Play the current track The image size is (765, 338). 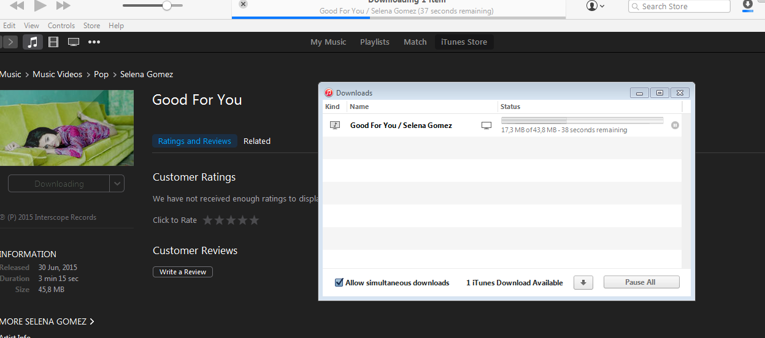(x=40, y=6)
